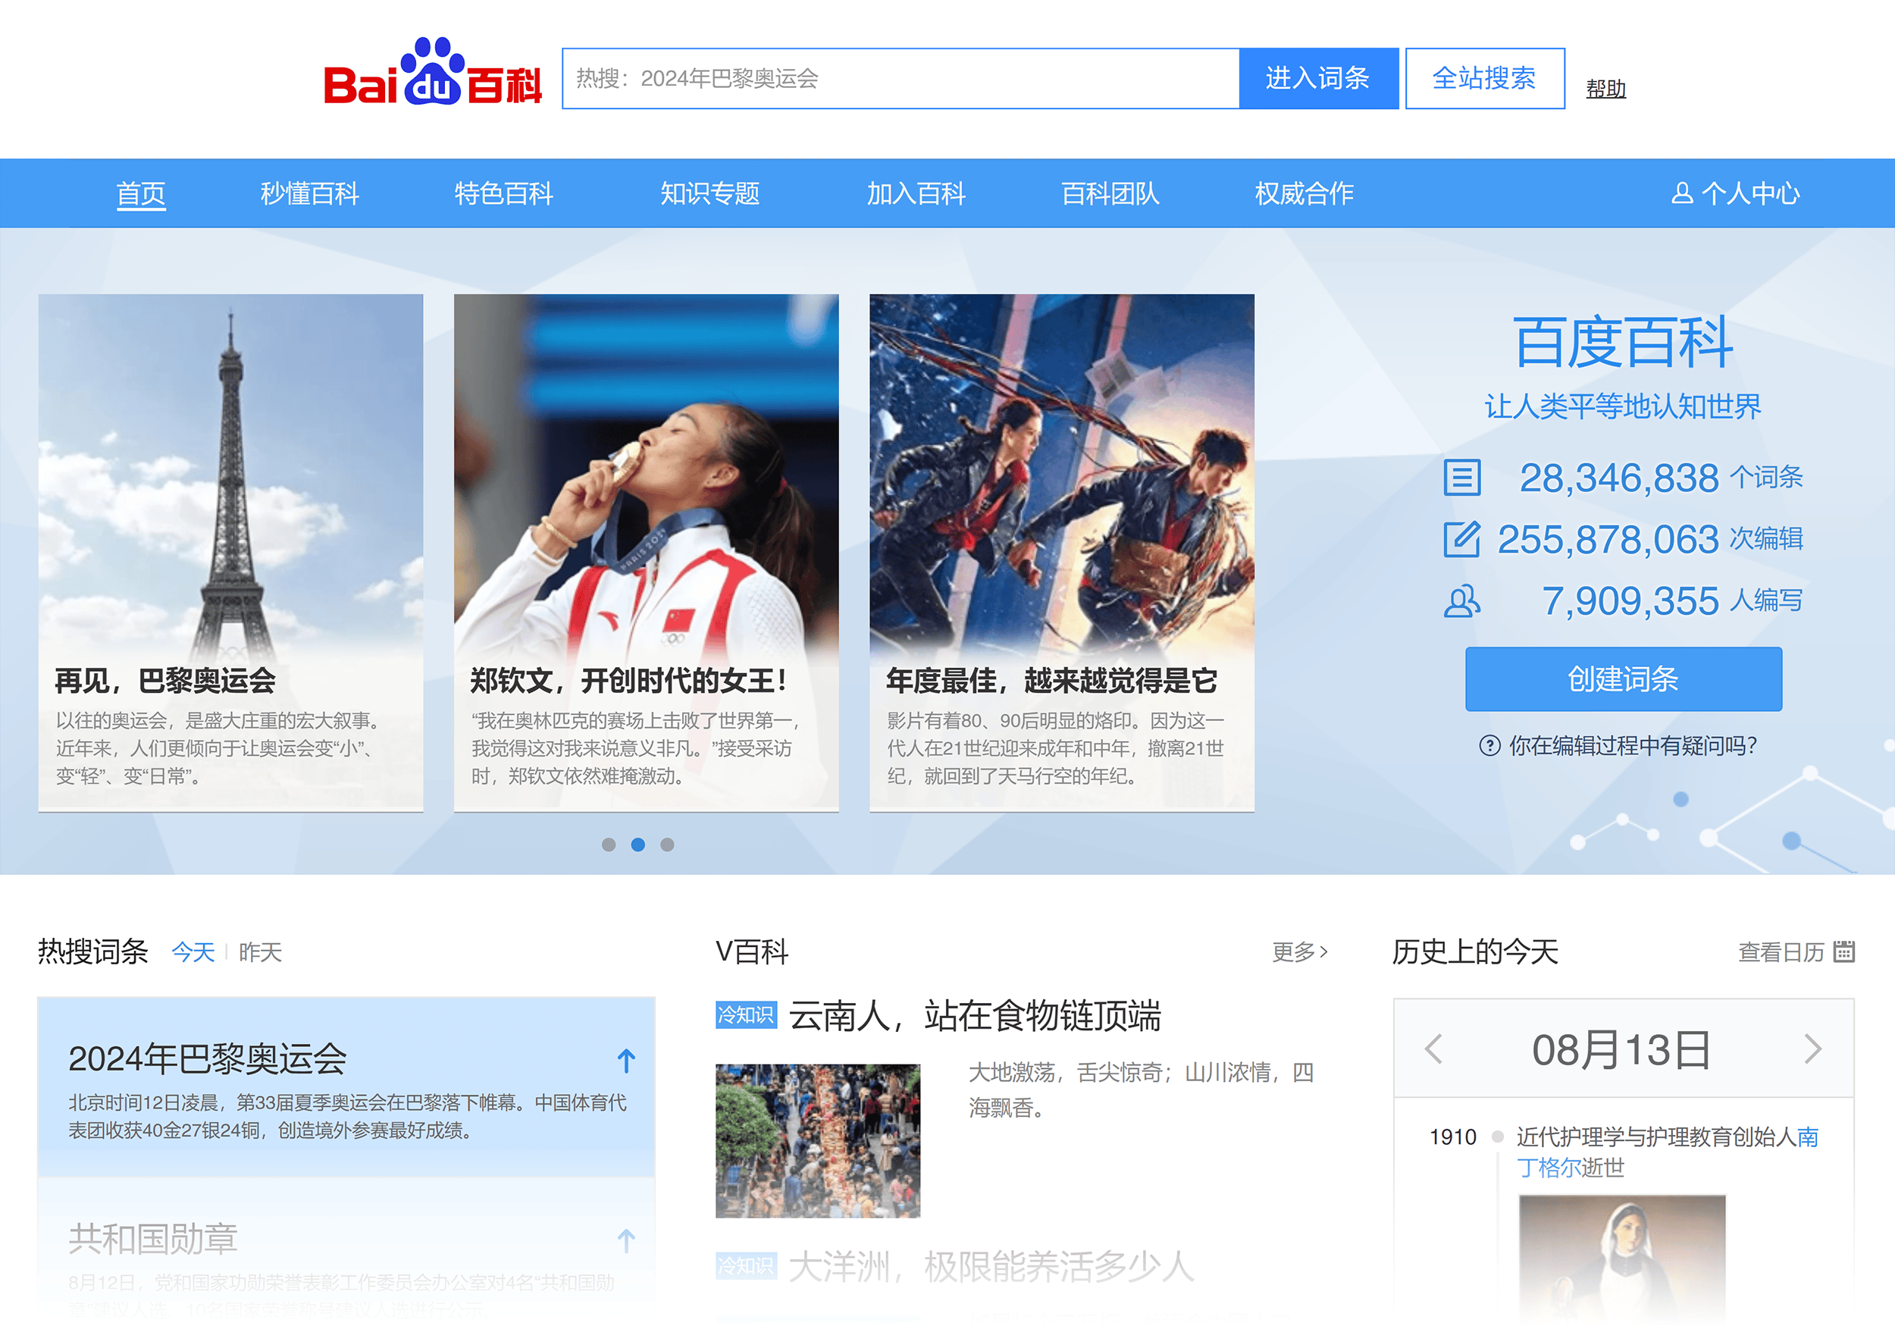The width and height of the screenshot is (1895, 1326).
Task: Open the calendar icon next to 查看日历
Action: [x=1843, y=951]
